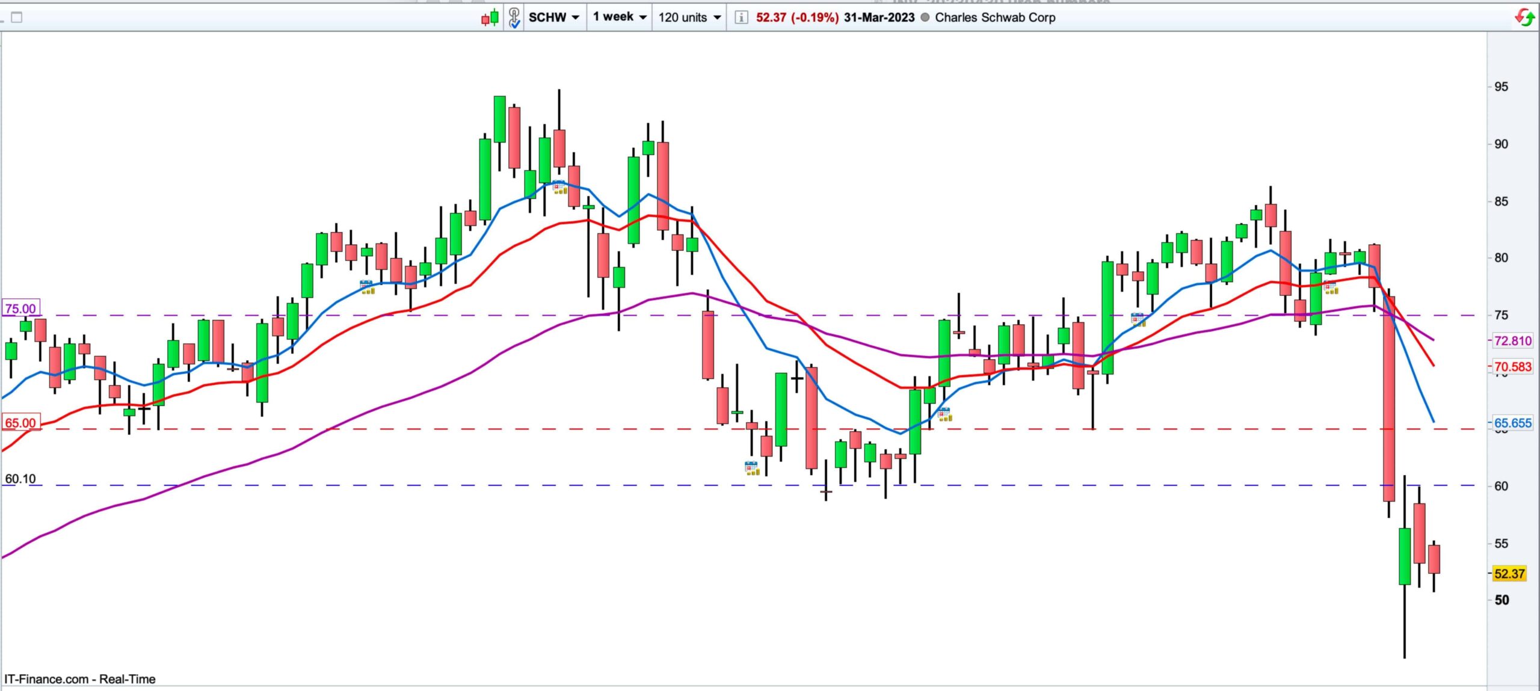Click the earnings icon below 80 candles on right
Viewport: 1540px width, 691px height.
(x=1330, y=287)
